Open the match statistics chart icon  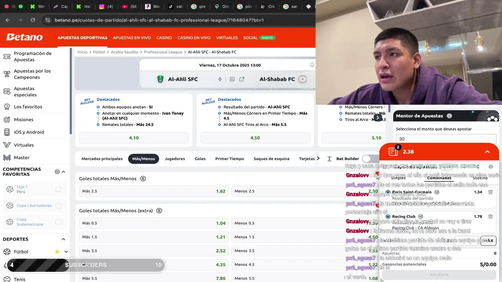[232, 79]
